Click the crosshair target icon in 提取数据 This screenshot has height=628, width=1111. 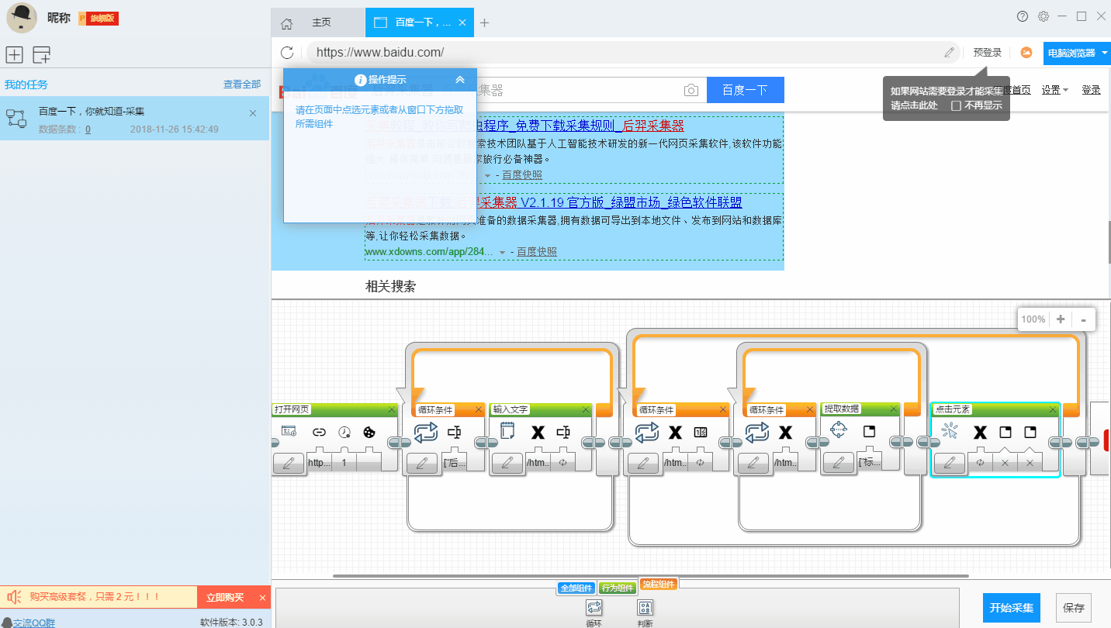click(x=839, y=430)
